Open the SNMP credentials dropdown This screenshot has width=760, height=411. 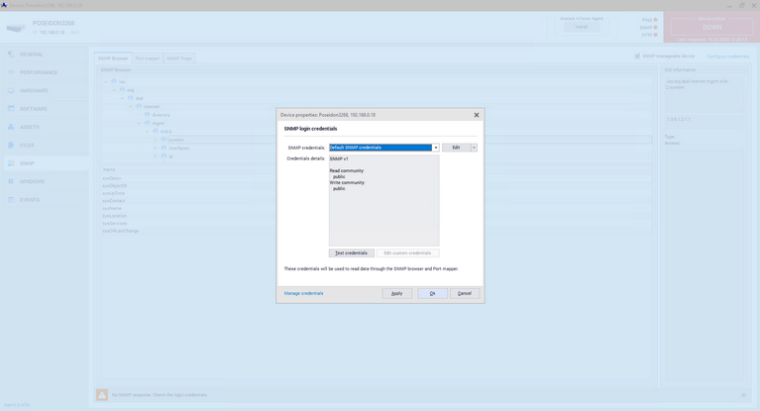(435, 148)
